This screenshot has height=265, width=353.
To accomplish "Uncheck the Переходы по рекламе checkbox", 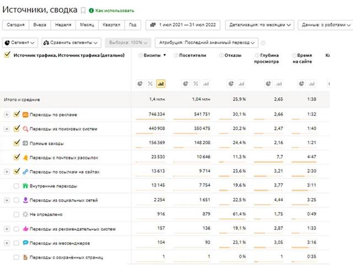I will tap(15, 115).
